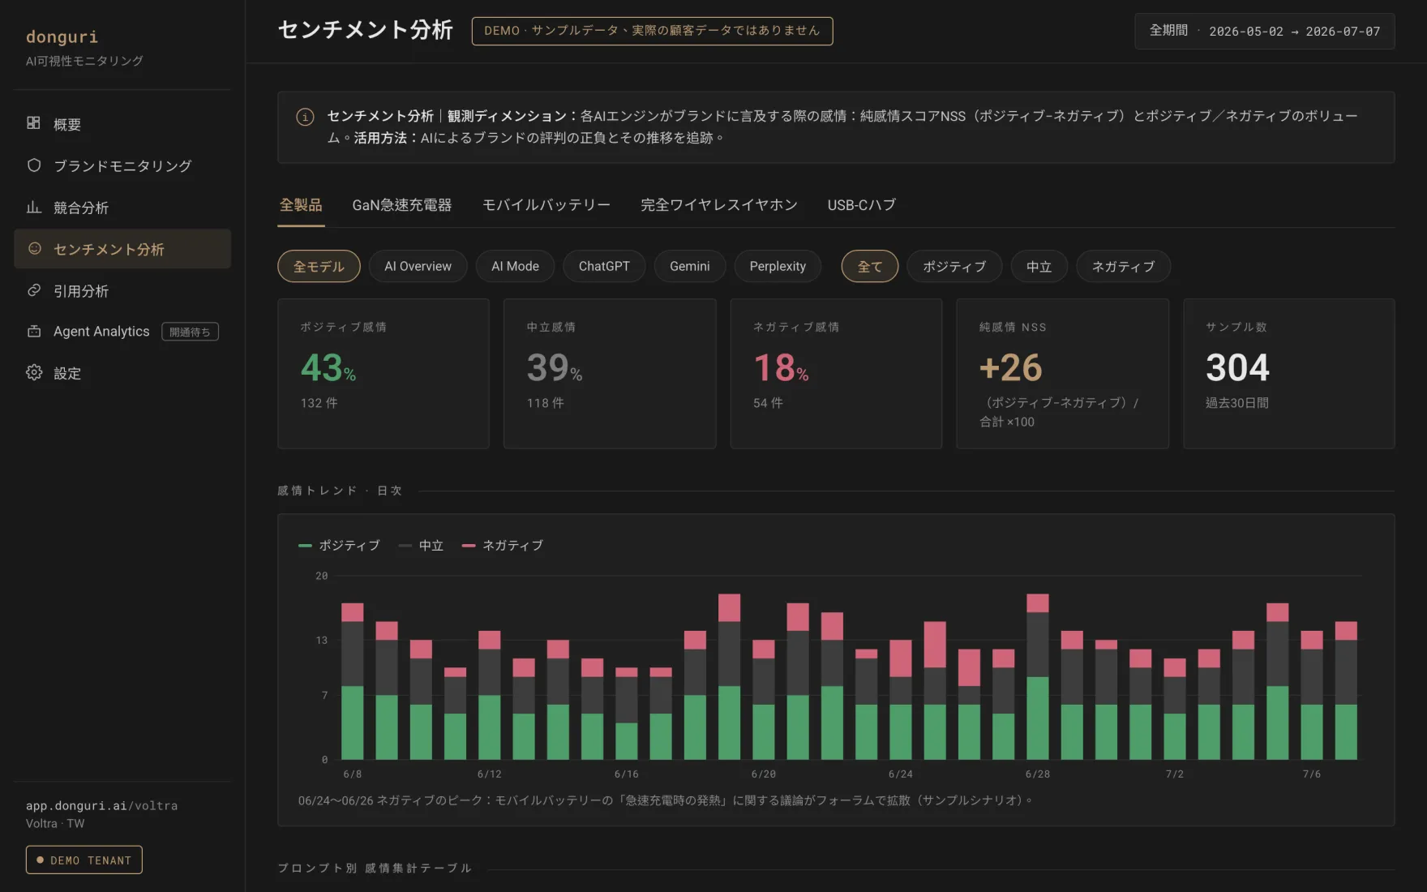This screenshot has width=1427, height=892.
Task: Open 設定 in the sidebar
Action: (122, 373)
